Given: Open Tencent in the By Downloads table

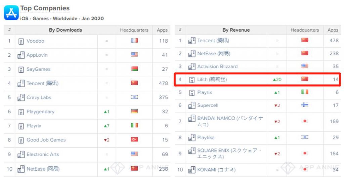Looking at the screenshot, I should click(43, 83).
